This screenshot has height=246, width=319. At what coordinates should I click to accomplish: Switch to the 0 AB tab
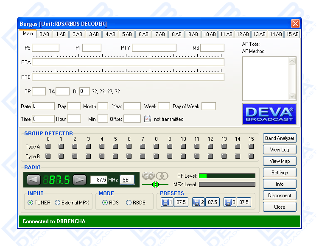[44, 34]
